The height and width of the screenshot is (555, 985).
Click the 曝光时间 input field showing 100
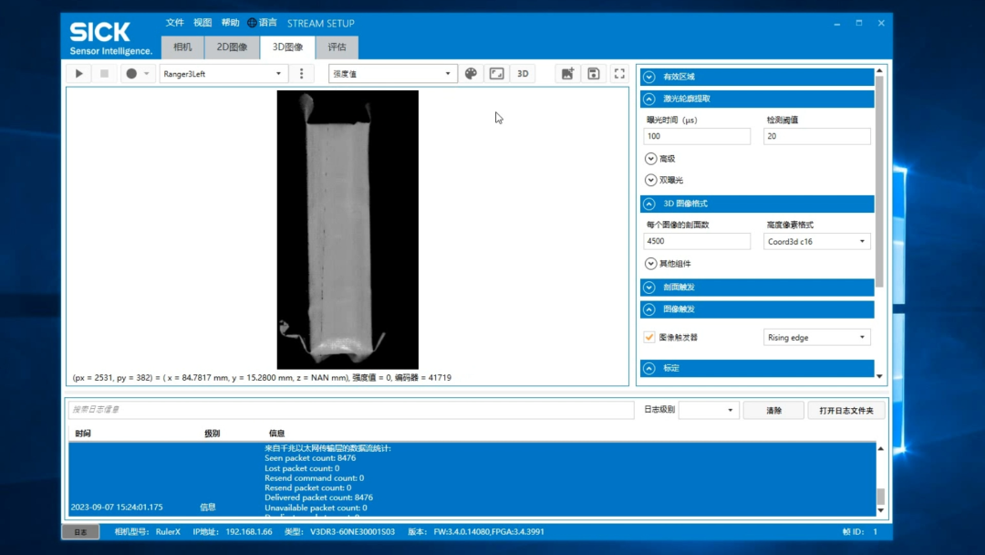tap(697, 136)
